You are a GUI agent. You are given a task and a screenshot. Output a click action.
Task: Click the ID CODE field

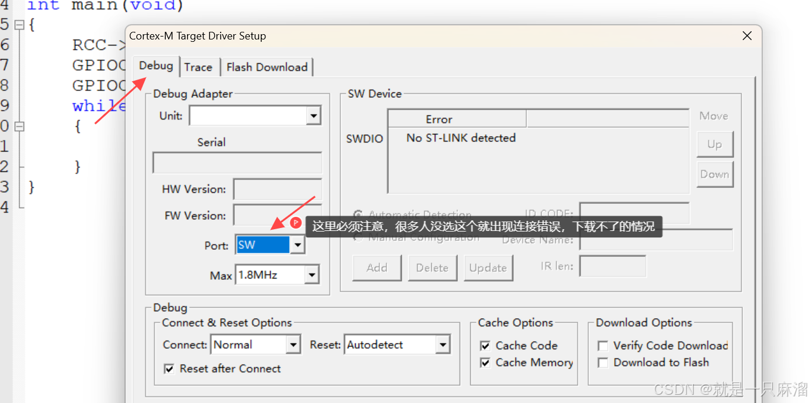click(x=634, y=213)
